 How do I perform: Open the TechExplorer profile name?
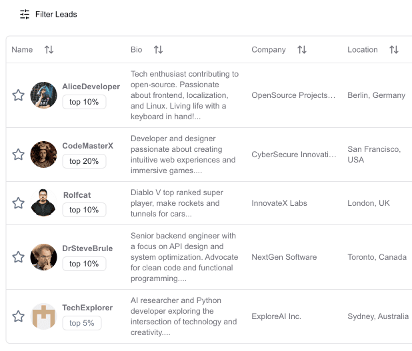[x=87, y=308]
